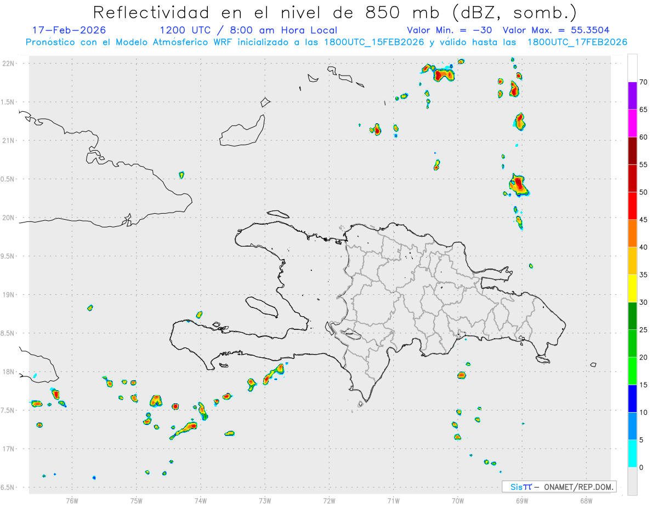Click the colorbar label '40'
Screen dimensions: 658x508
pos(643,247)
